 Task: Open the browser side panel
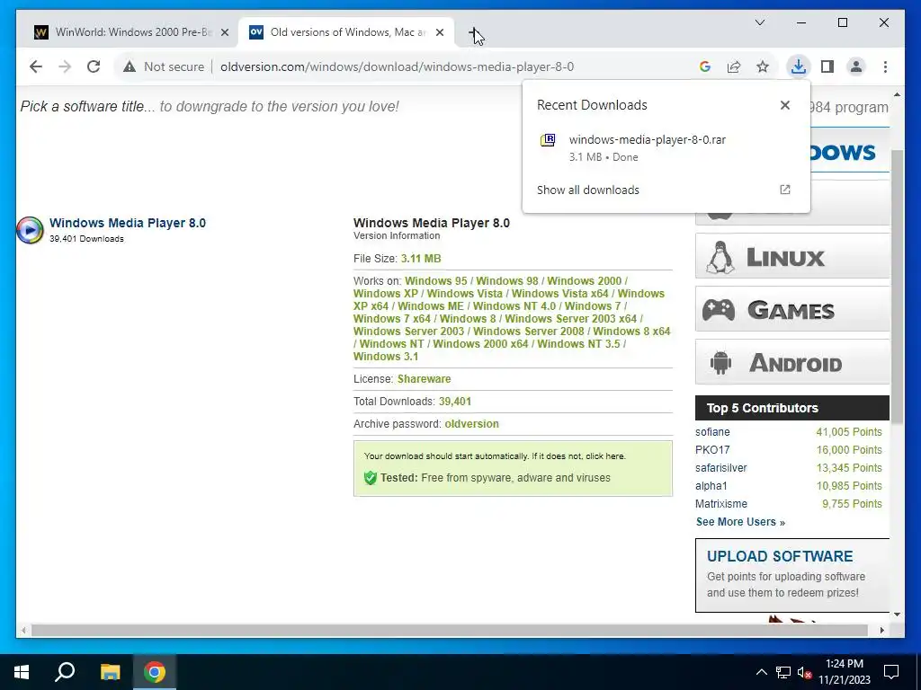[827, 66]
